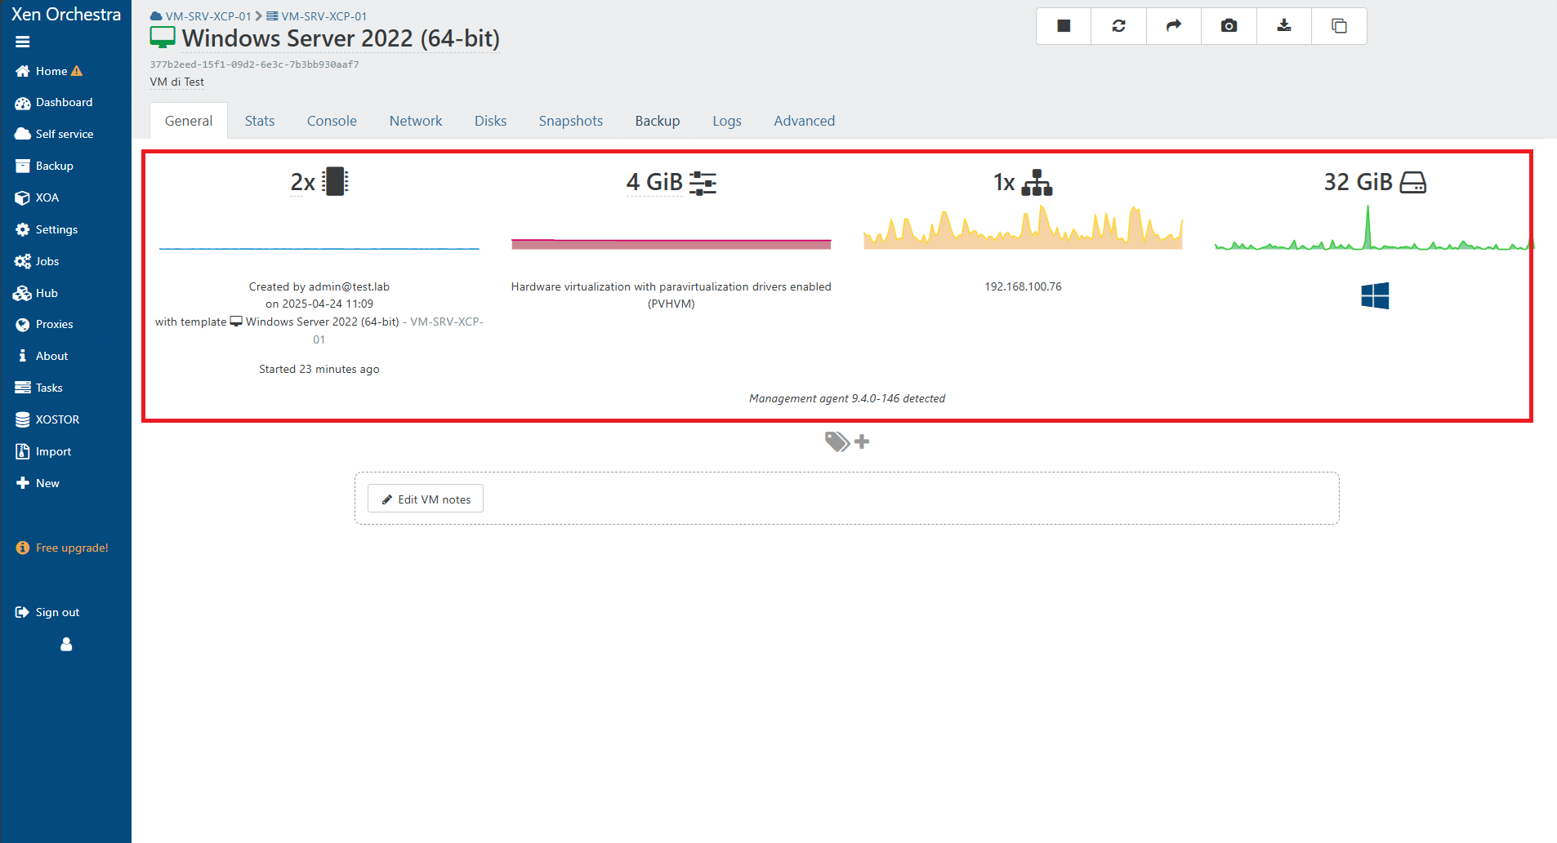Open Tasks in the sidebar

[39, 388]
